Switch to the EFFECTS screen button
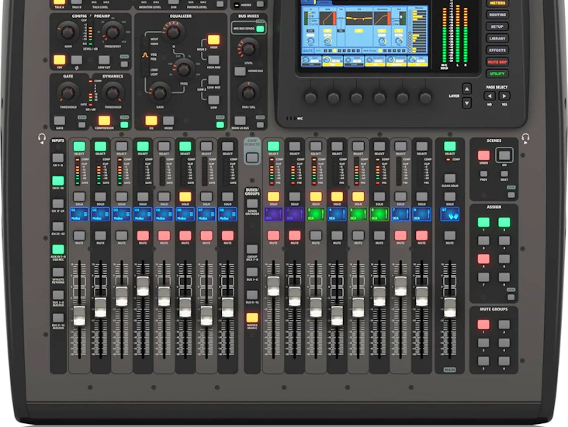 (497, 50)
